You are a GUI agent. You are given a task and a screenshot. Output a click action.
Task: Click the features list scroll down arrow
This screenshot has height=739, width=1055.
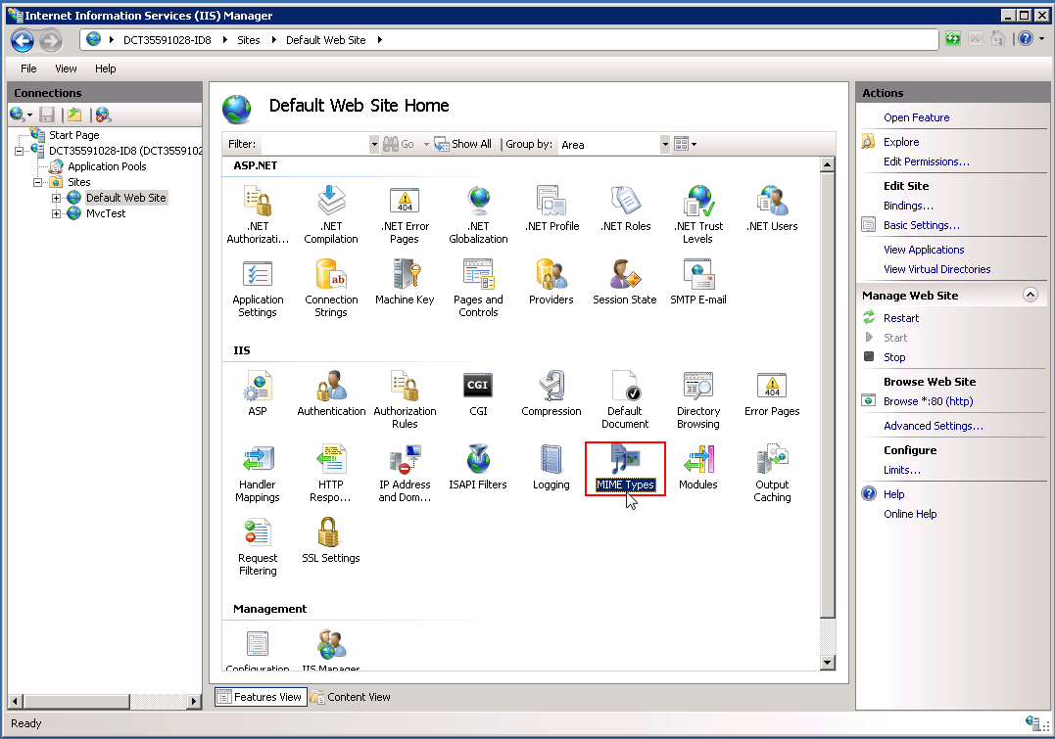click(x=827, y=663)
